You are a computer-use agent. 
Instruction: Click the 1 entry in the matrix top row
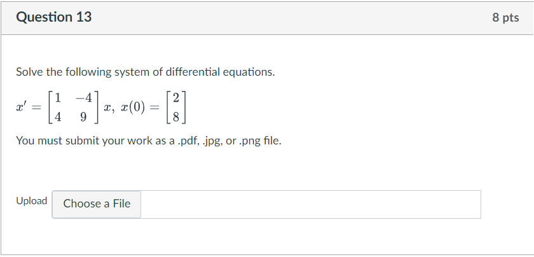click(x=58, y=98)
